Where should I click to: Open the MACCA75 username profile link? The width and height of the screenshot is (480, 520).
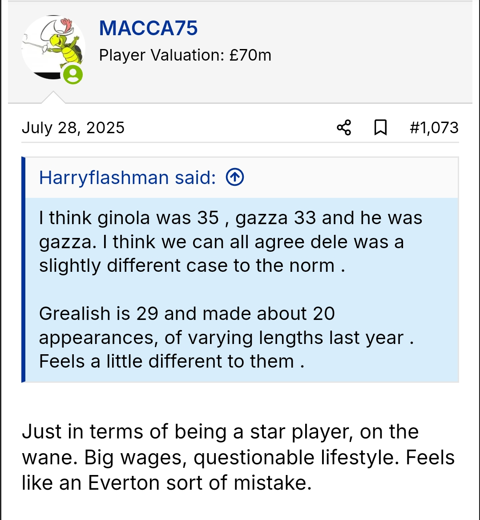pos(148,28)
